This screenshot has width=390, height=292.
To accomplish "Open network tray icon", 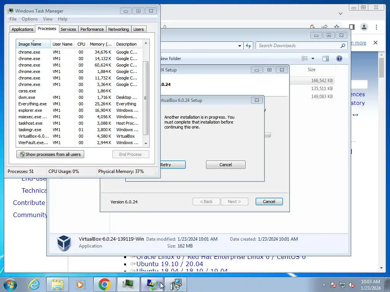I will coord(342,285).
